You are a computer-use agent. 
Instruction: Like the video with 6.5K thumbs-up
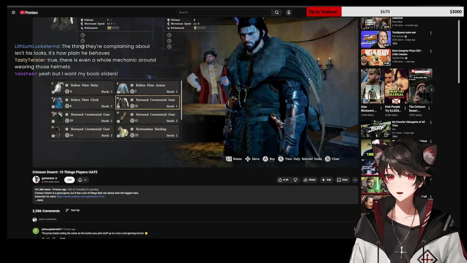(283, 180)
